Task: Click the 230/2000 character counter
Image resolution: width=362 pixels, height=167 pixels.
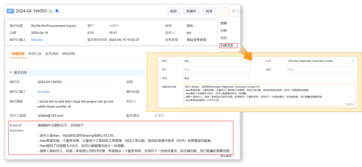Action: coord(349,104)
